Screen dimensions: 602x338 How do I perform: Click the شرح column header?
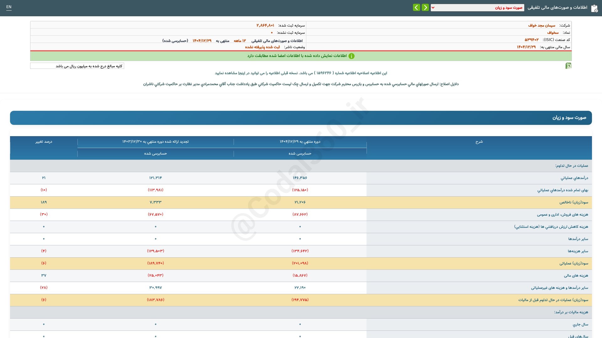tap(479, 142)
